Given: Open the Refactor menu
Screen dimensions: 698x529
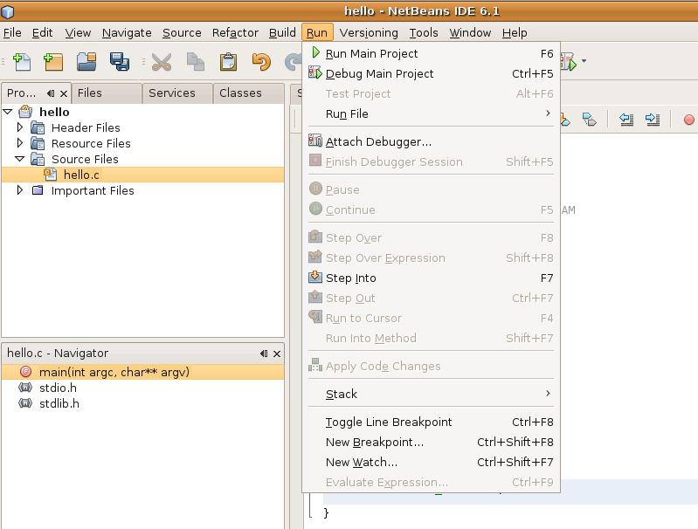Looking at the screenshot, I should pyautogui.click(x=235, y=32).
